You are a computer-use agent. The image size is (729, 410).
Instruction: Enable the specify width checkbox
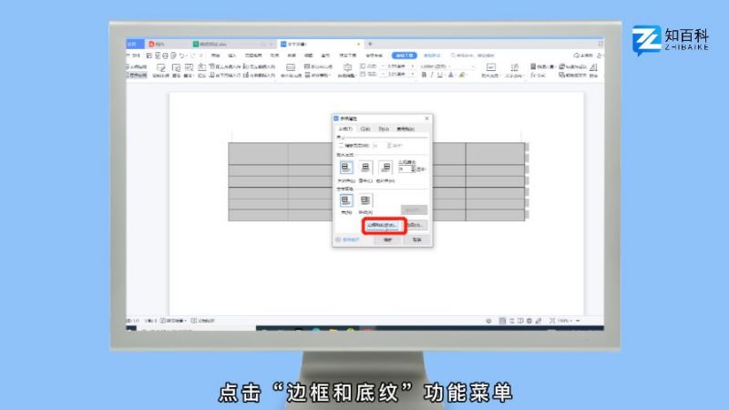[x=341, y=145]
